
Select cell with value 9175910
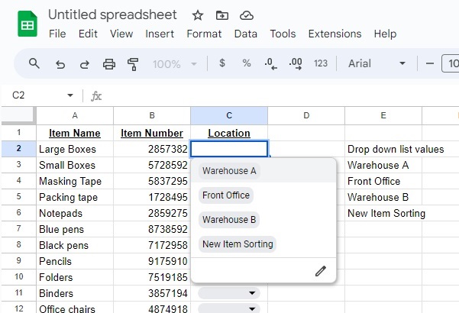click(152, 261)
